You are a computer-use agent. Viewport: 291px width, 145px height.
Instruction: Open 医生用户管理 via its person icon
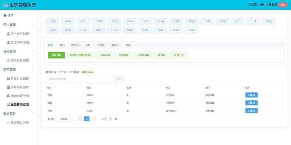(x=8, y=34)
